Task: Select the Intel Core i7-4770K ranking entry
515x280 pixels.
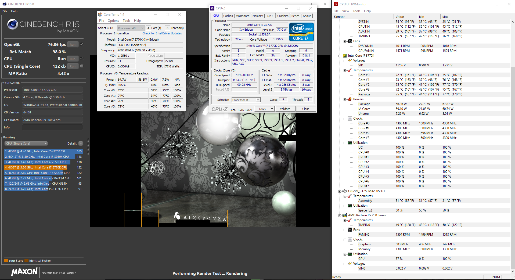Action: coord(44,151)
